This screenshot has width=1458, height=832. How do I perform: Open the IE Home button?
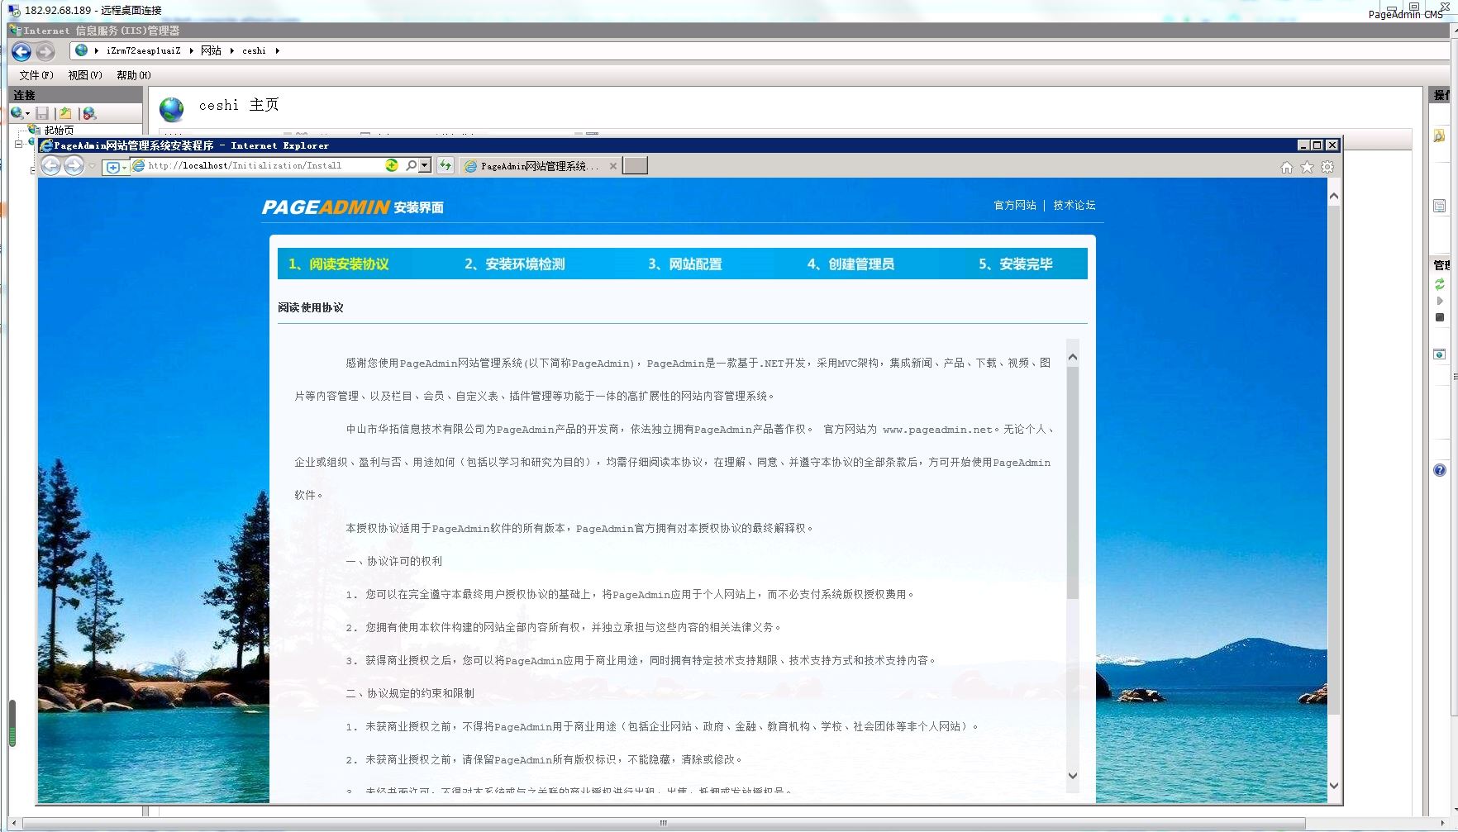point(1287,167)
